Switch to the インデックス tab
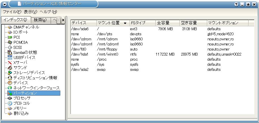This screenshot has width=259, height=123. click(x=16, y=20)
